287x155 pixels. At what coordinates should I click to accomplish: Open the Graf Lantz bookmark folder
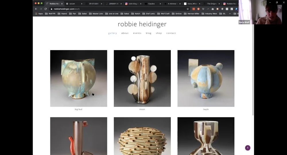148,14
